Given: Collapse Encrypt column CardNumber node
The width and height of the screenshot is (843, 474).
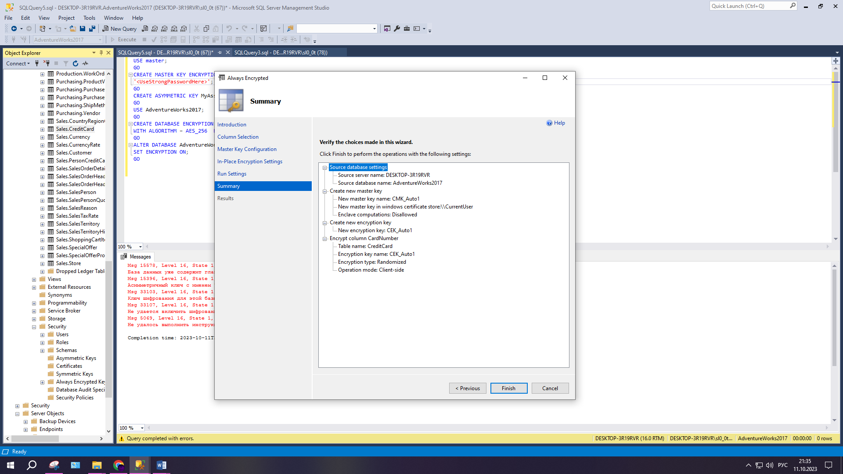Looking at the screenshot, I should [x=325, y=238].
